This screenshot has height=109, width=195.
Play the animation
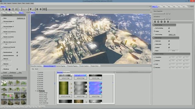pyautogui.click(x=161, y=22)
